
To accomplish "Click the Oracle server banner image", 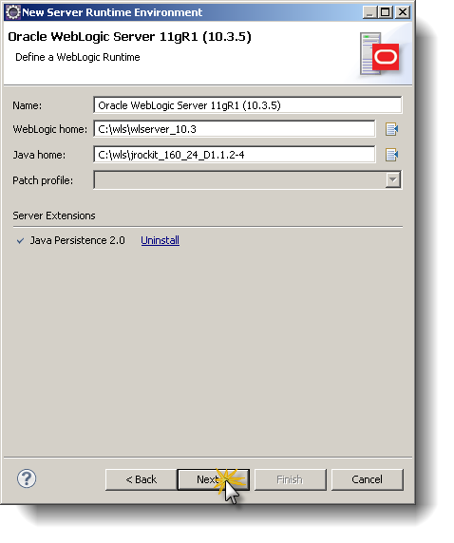I will click(x=380, y=54).
